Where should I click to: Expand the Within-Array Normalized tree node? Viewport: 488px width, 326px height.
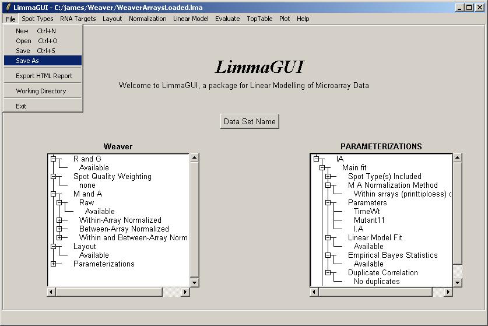[59, 220]
